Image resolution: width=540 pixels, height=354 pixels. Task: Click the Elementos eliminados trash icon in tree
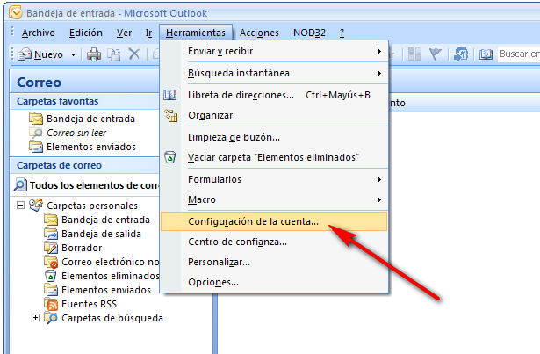point(51,276)
